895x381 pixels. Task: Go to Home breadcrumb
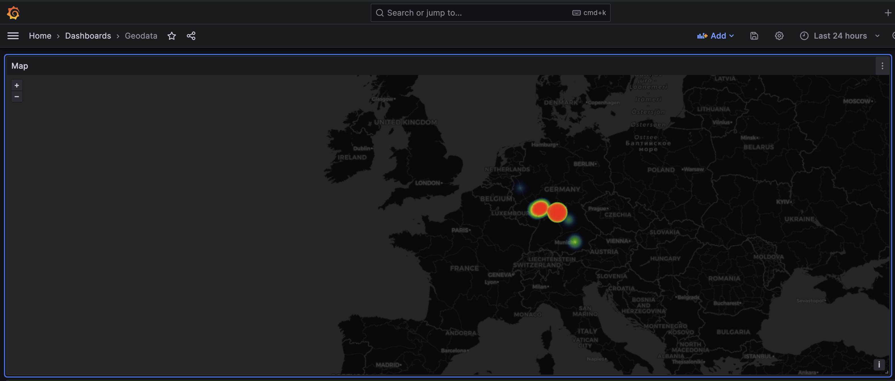(40, 36)
